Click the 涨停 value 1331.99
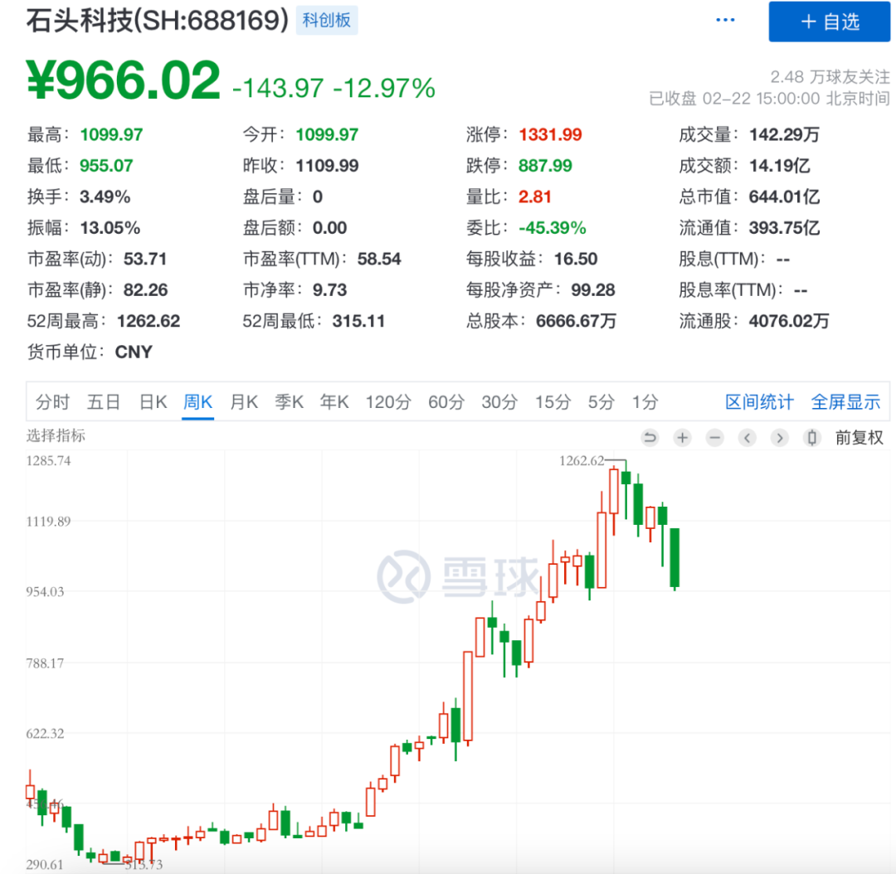This screenshot has width=896, height=874. 550,135
